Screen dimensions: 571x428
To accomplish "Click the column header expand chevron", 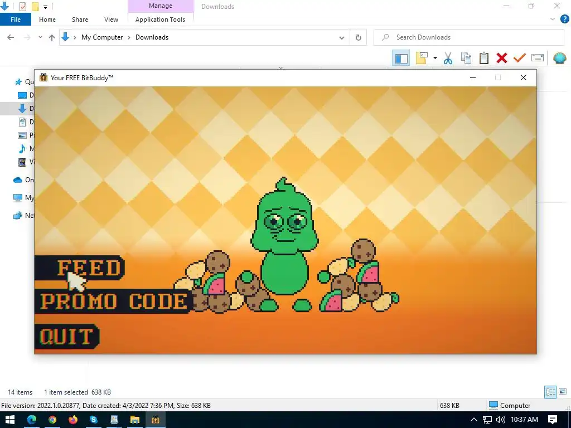I will click(280, 67).
